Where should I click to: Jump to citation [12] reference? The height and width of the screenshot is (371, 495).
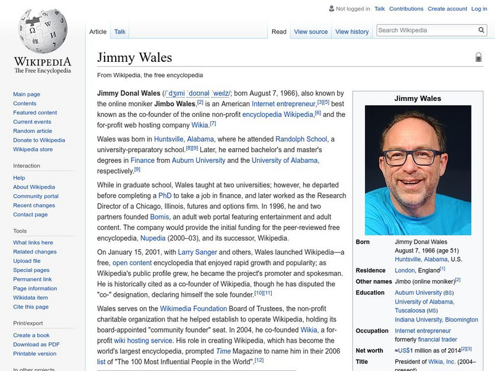click(259, 360)
